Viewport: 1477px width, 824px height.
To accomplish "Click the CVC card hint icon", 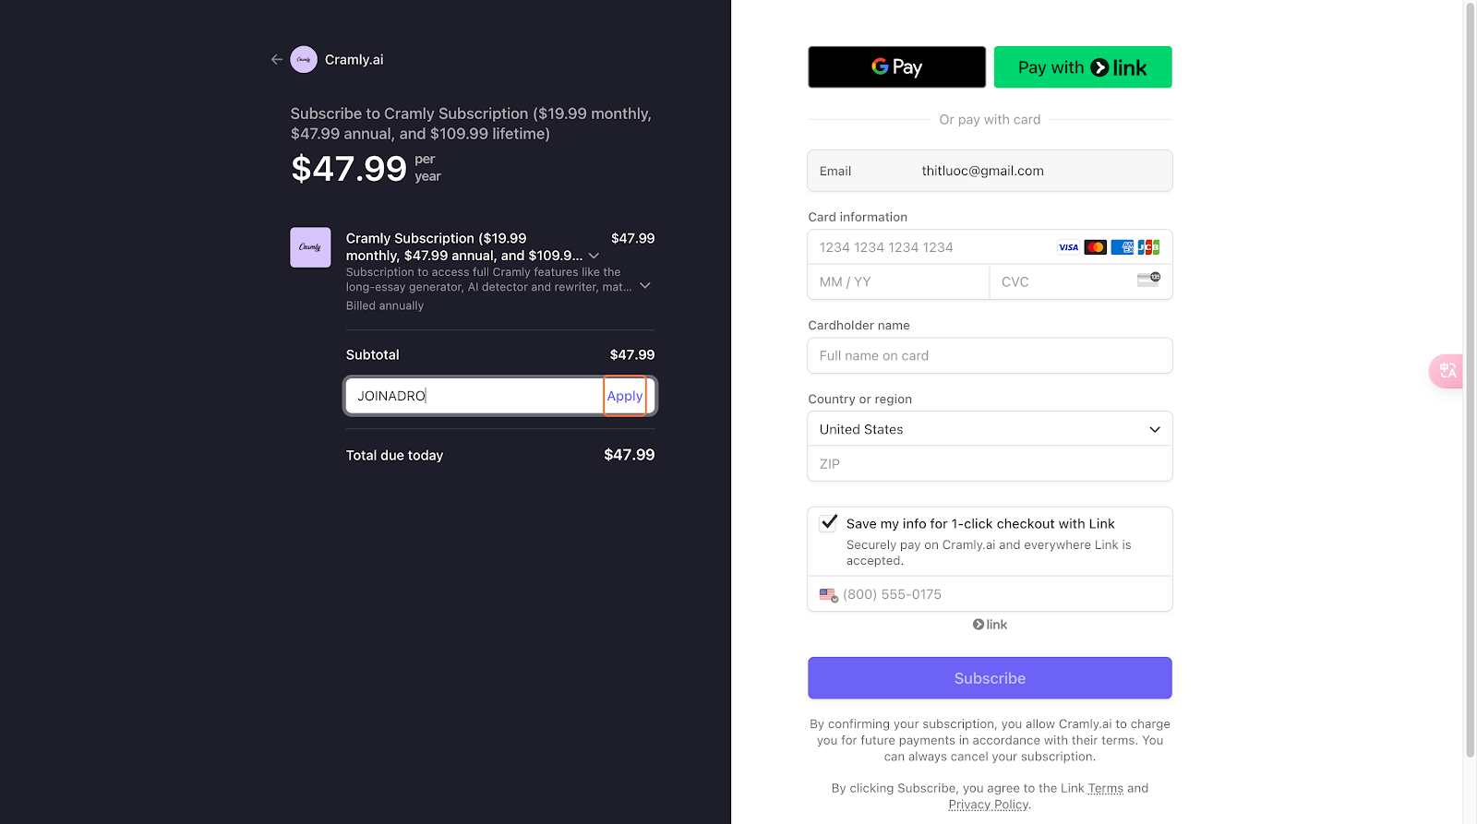I will point(1148,280).
